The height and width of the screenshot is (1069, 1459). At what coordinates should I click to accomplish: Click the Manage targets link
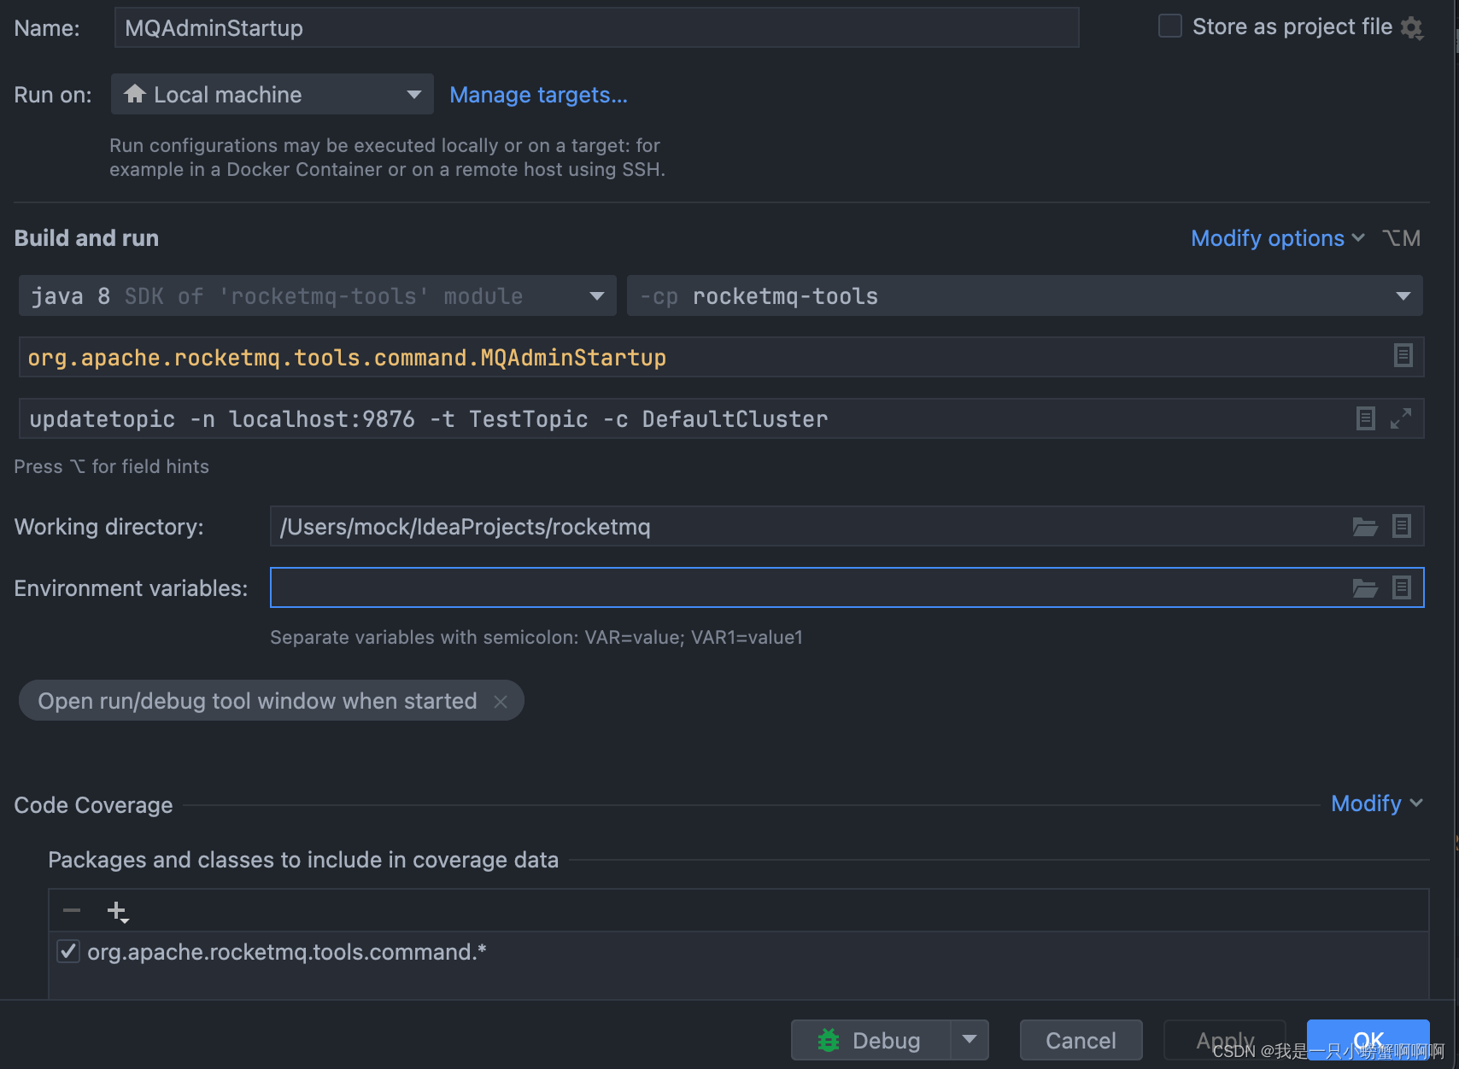(538, 95)
